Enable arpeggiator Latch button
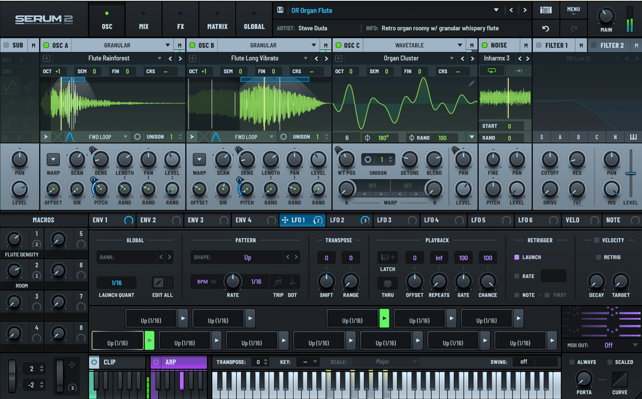Viewport: 642px width, 399px height. click(387, 258)
